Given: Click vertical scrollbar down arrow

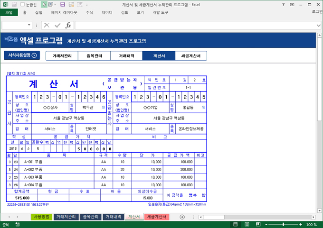Looking at the screenshot, I should (319, 210).
